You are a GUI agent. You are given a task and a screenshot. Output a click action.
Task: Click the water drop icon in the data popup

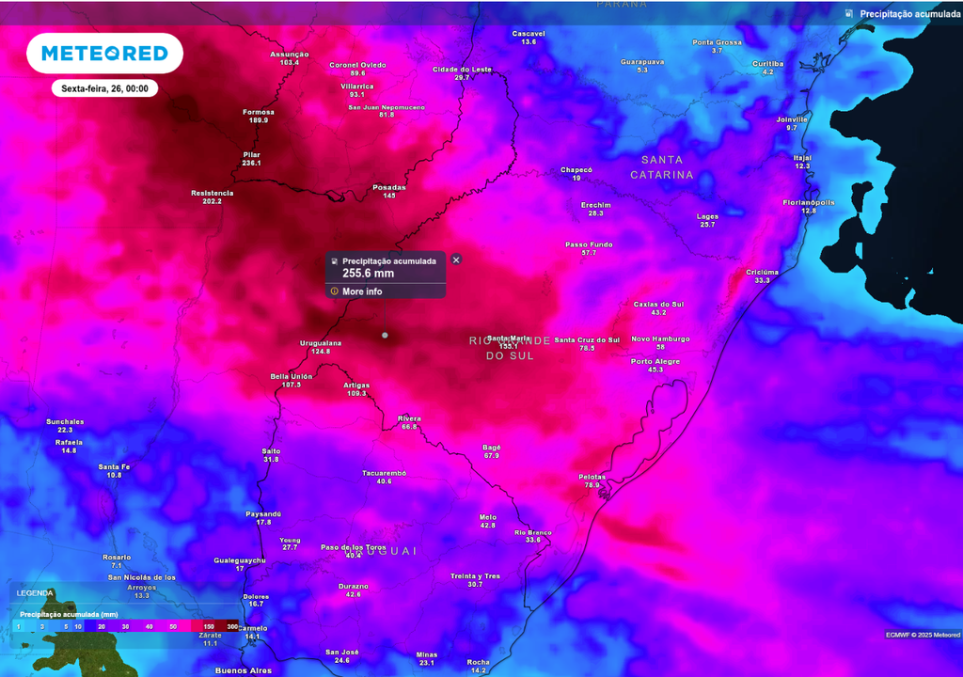pos(334,261)
